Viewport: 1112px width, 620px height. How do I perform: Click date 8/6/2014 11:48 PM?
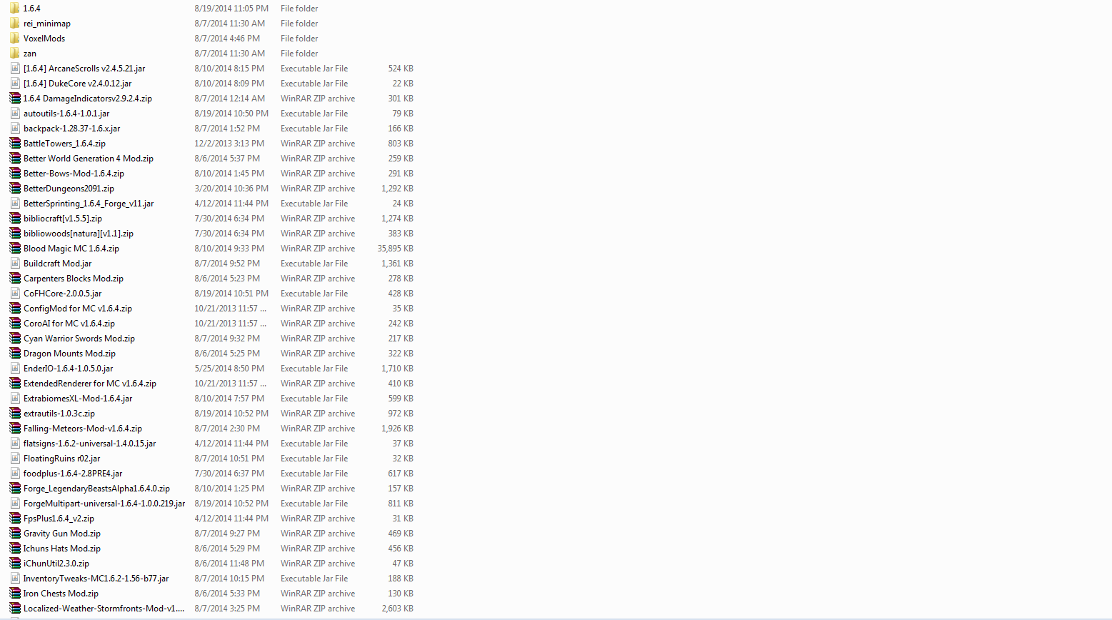click(229, 564)
